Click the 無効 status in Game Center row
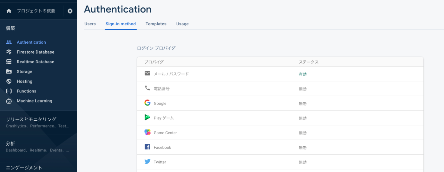 (x=303, y=133)
